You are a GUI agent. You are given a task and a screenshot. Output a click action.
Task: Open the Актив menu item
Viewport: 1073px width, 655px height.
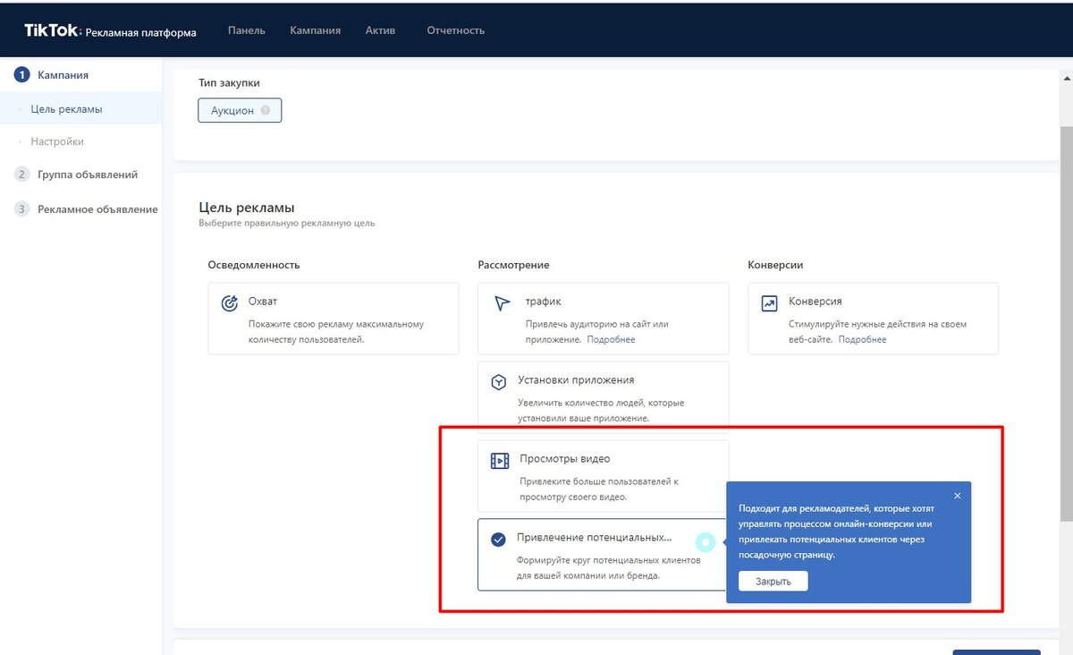tap(381, 30)
